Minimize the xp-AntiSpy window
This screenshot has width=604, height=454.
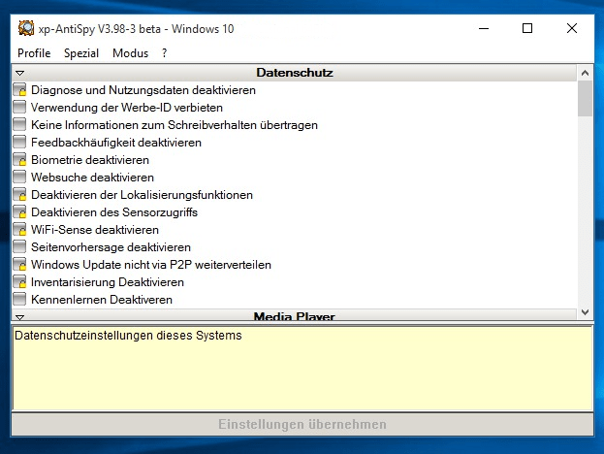click(x=484, y=28)
